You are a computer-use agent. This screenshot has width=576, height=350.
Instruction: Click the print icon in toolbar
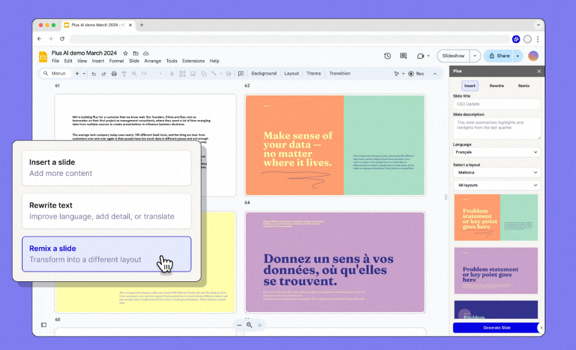[x=113, y=74]
